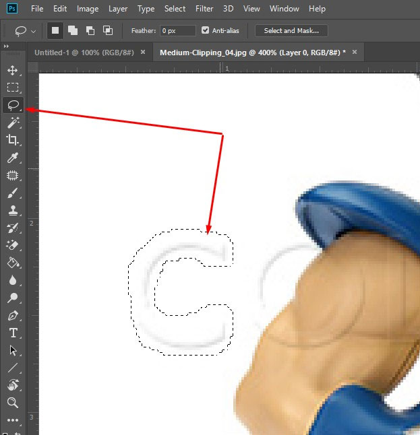This screenshot has height=435, width=420.
Task: Select the Horizontal Type tool
Action: (x=13, y=333)
